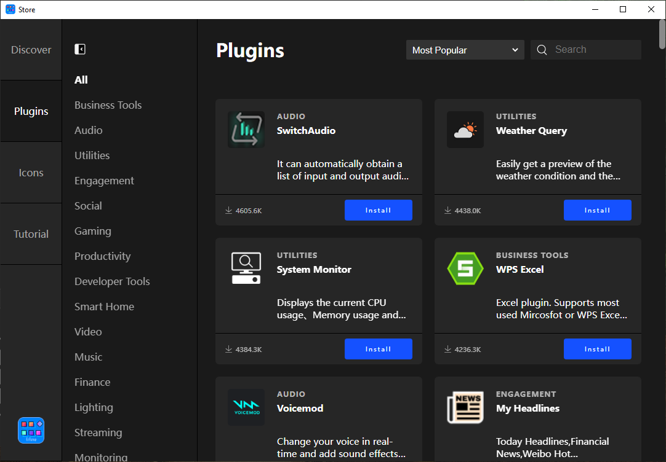Select the Social category

tap(88, 206)
